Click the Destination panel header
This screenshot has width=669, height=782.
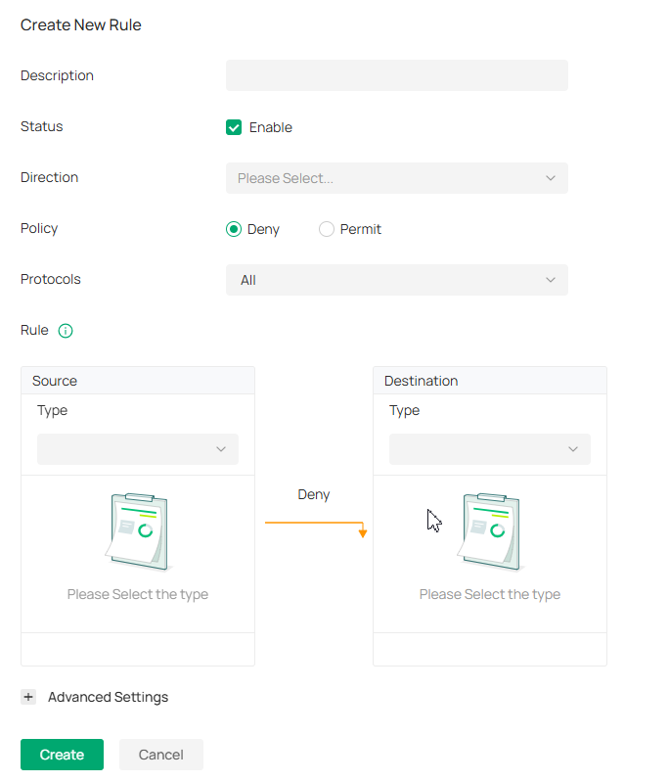[490, 381]
